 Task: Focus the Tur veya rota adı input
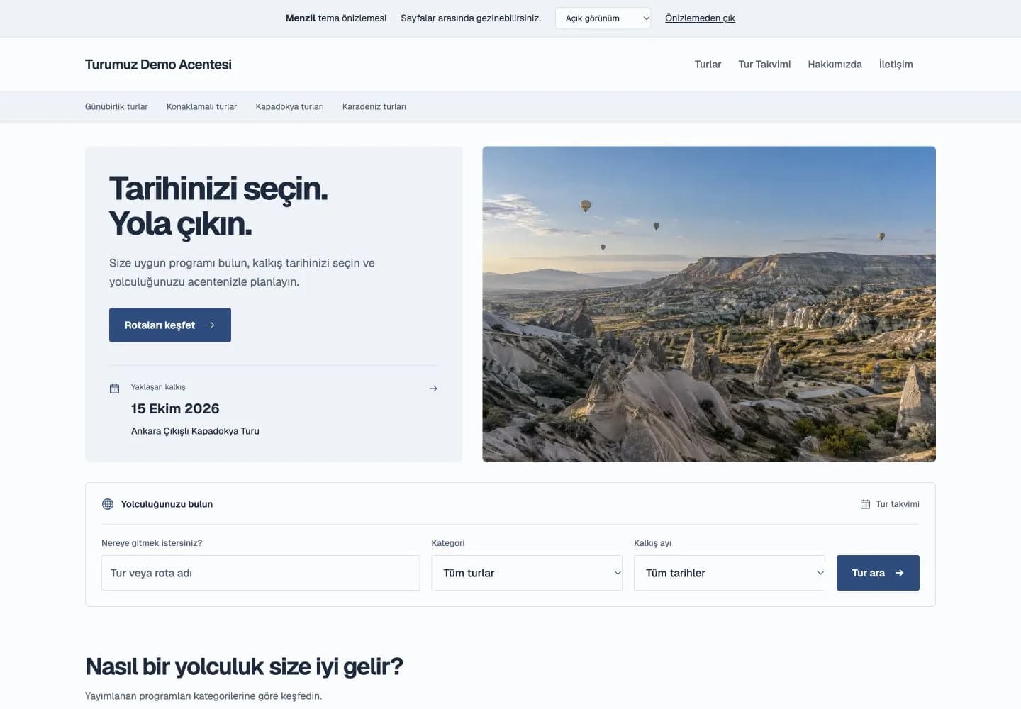260,573
